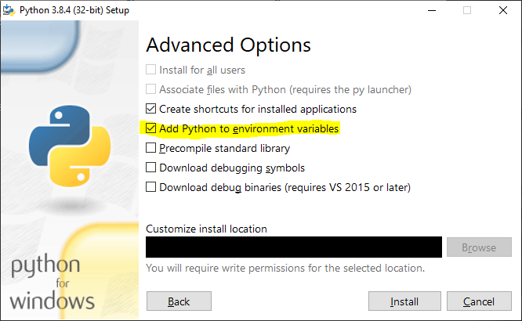Go Back to the previous setup page
This screenshot has width=522, height=321.
[179, 301]
